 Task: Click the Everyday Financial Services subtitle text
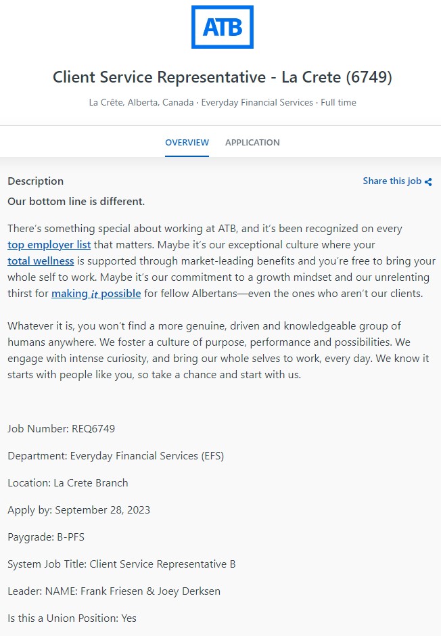point(257,103)
